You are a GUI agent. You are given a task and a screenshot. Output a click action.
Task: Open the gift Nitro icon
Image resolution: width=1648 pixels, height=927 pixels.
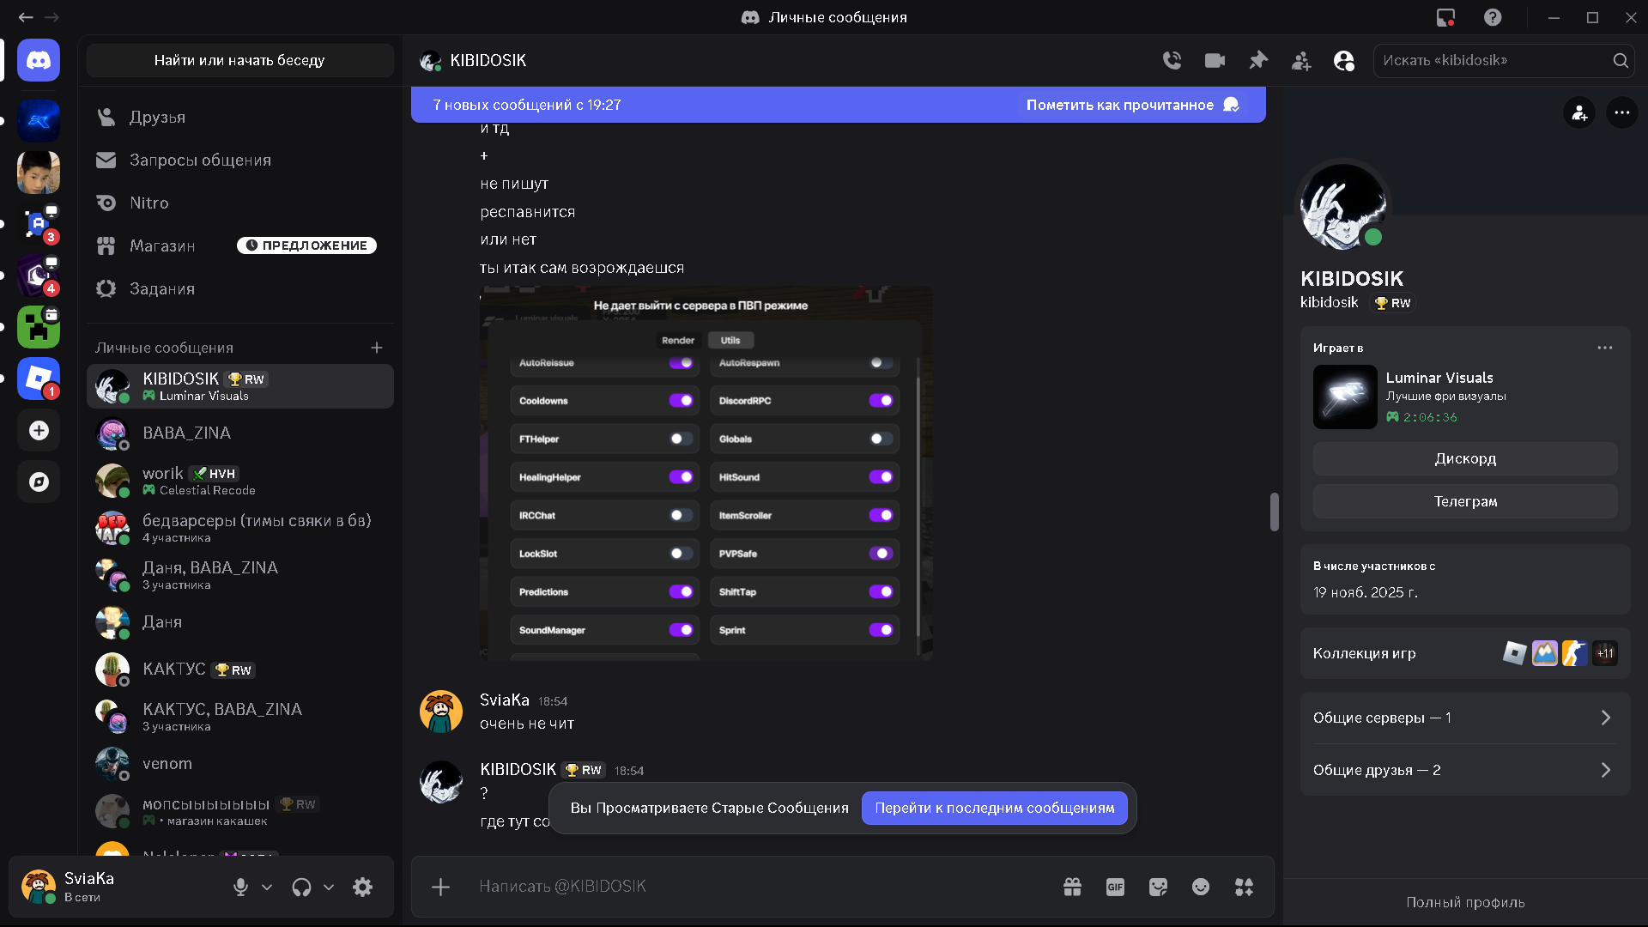1072,887
